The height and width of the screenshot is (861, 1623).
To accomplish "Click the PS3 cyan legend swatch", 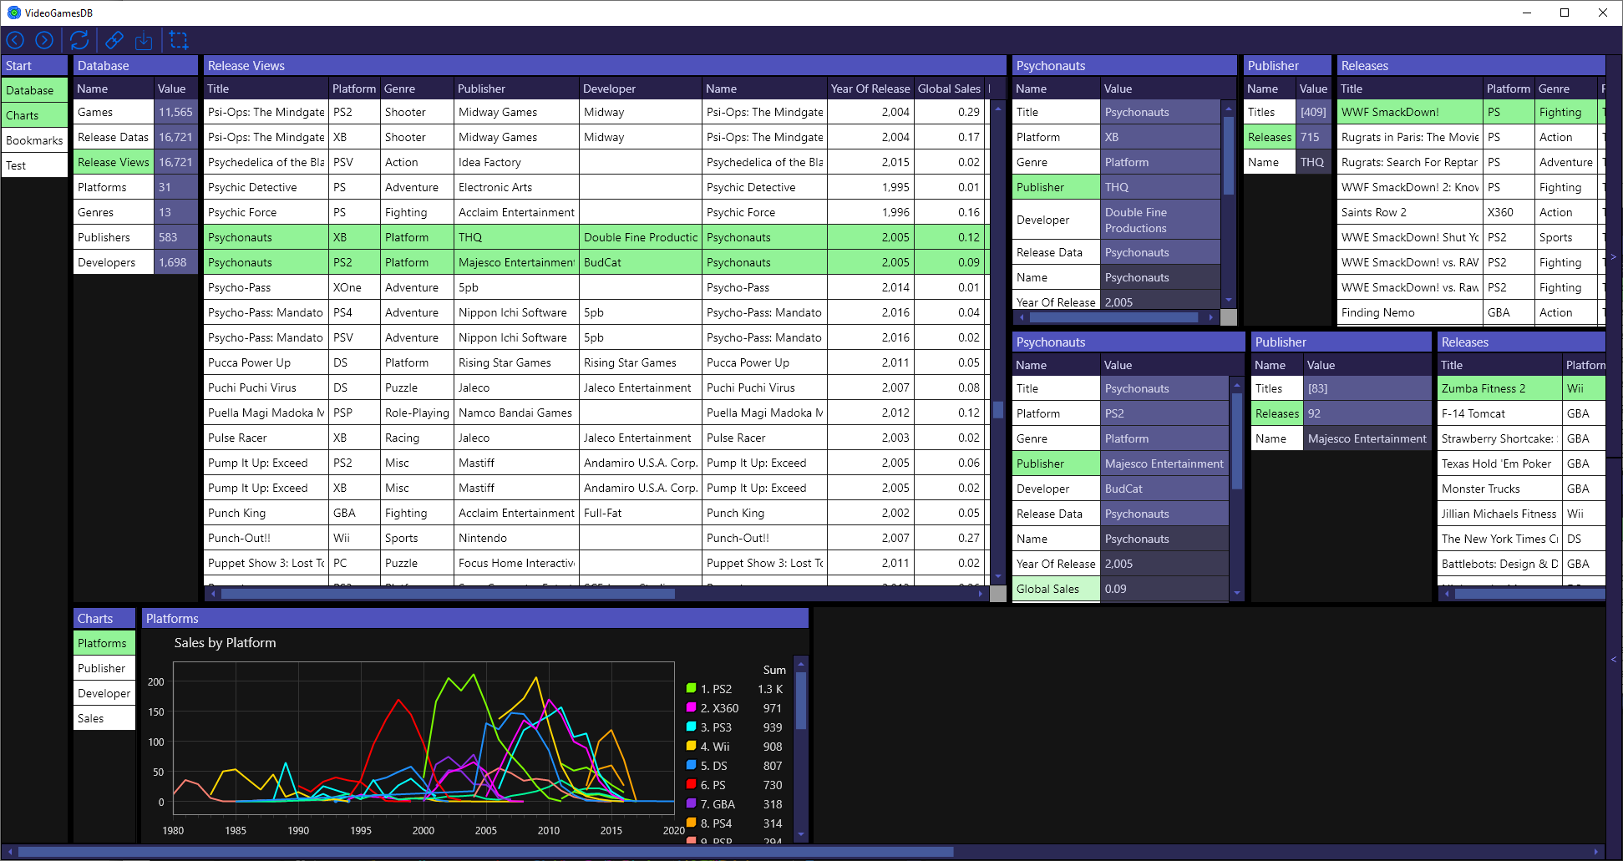I will 691,727.
